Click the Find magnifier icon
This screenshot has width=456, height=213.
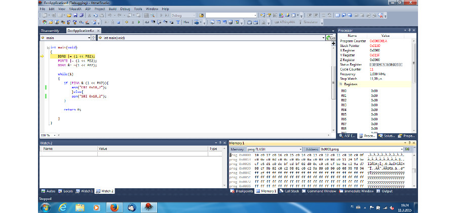click(153, 15)
